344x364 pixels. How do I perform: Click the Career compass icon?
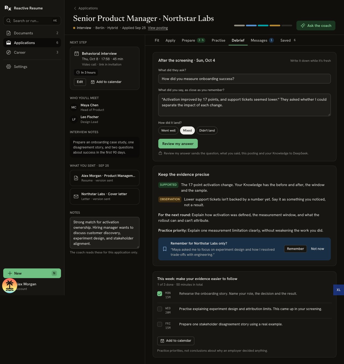(9, 52)
